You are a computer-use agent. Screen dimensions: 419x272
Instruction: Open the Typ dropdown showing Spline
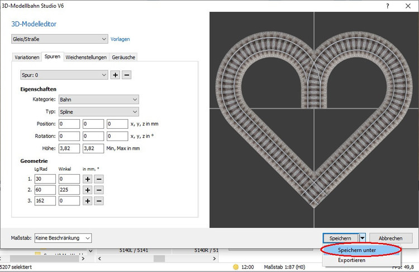pyautogui.click(x=99, y=112)
